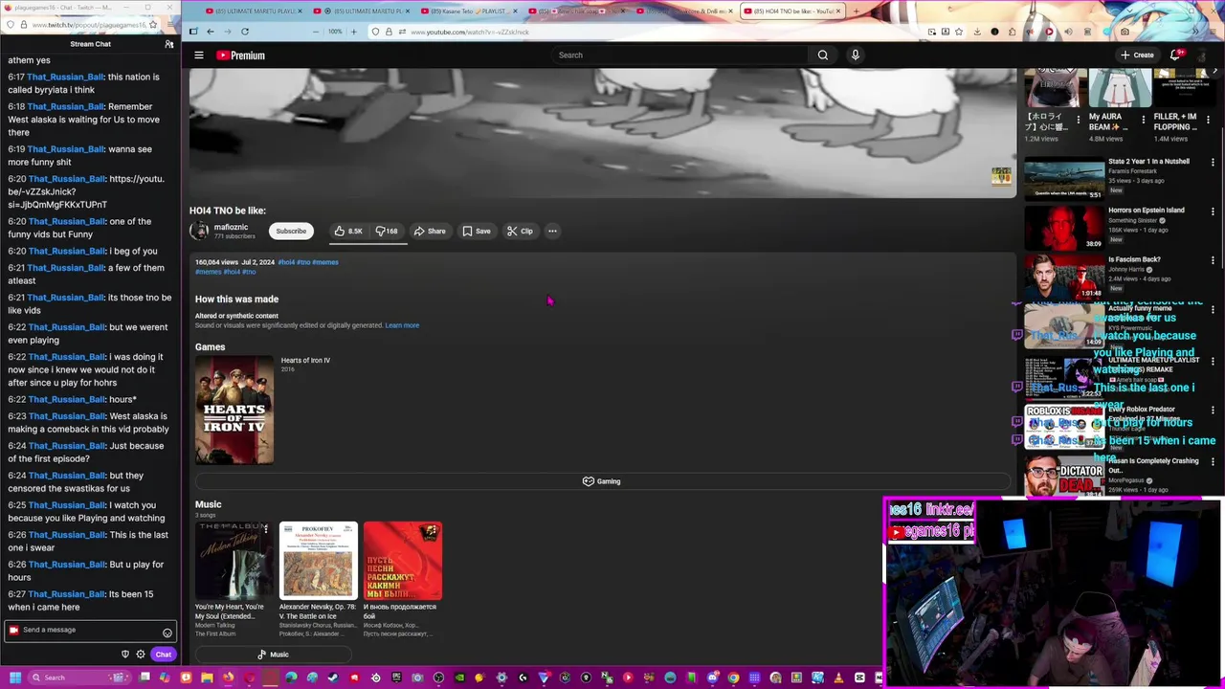Open File Explorer folder in taskbar
This screenshot has width=1225, height=689.
tap(207, 678)
